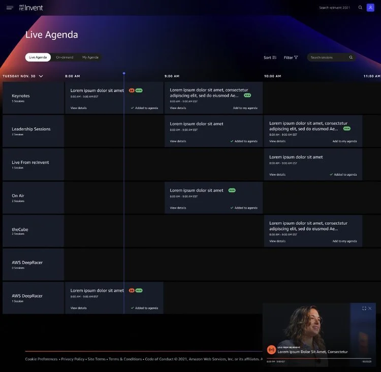Open the Filter funnel icon
The image size is (381, 372).
[296, 57]
